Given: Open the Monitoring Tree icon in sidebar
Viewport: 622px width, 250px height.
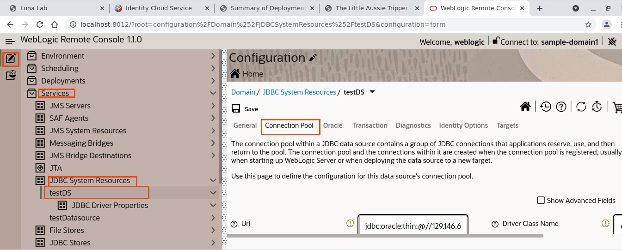Looking at the screenshot, I should (11, 75).
